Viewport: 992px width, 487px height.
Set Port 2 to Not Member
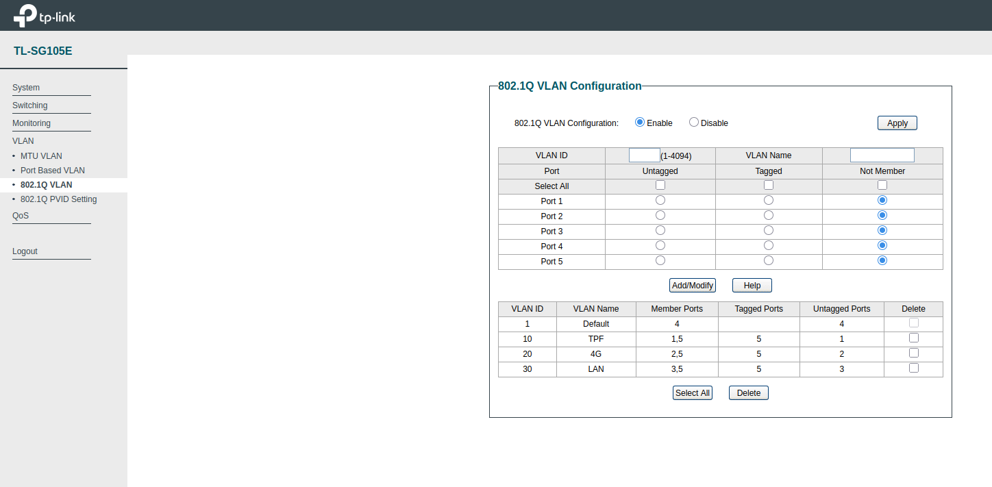pos(882,215)
